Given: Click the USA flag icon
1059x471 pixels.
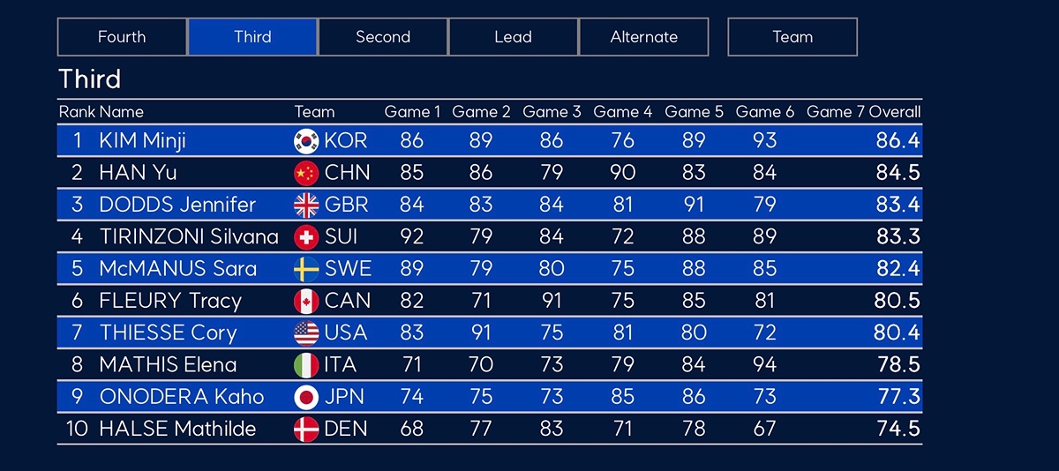Looking at the screenshot, I should coord(306,333).
